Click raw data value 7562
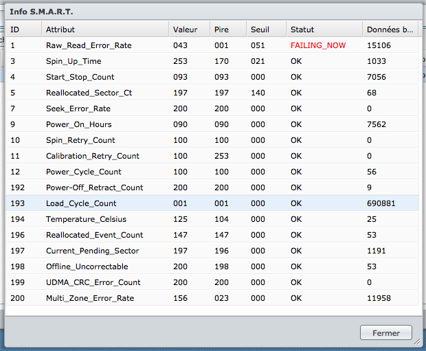426x351 pixels. coord(377,124)
